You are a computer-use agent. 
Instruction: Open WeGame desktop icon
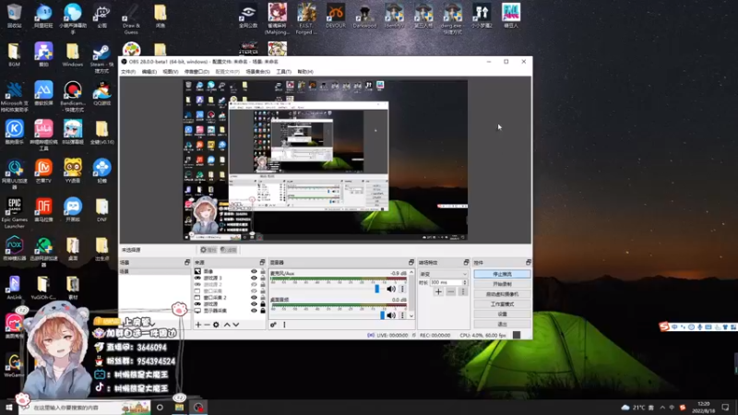coord(14,366)
